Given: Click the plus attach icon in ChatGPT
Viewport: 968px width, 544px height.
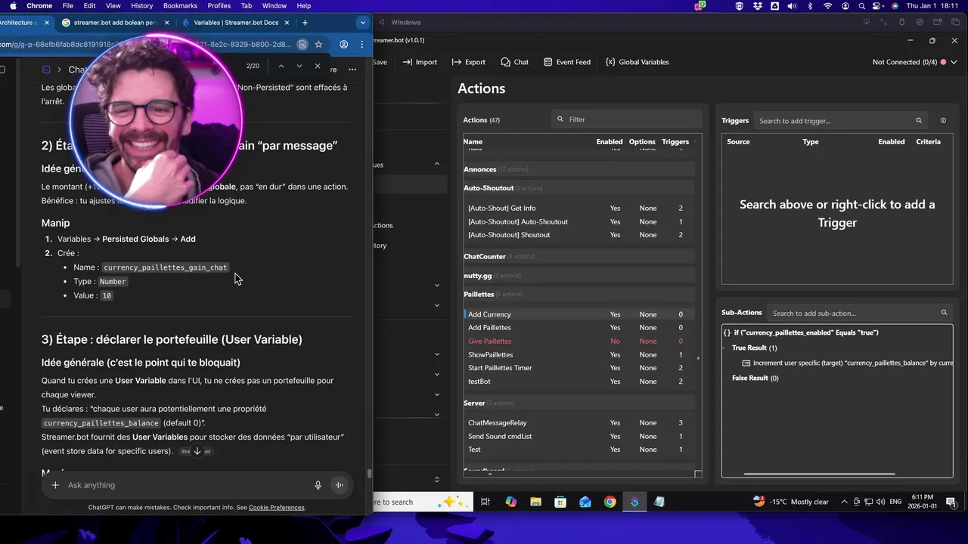Looking at the screenshot, I should point(55,485).
